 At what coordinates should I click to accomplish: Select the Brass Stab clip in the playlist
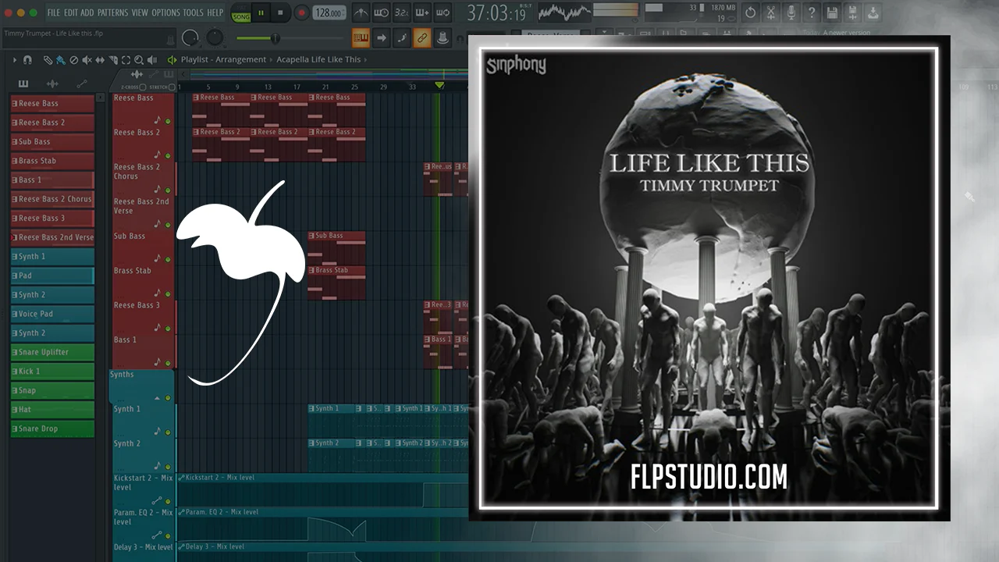(x=336, y=283)
